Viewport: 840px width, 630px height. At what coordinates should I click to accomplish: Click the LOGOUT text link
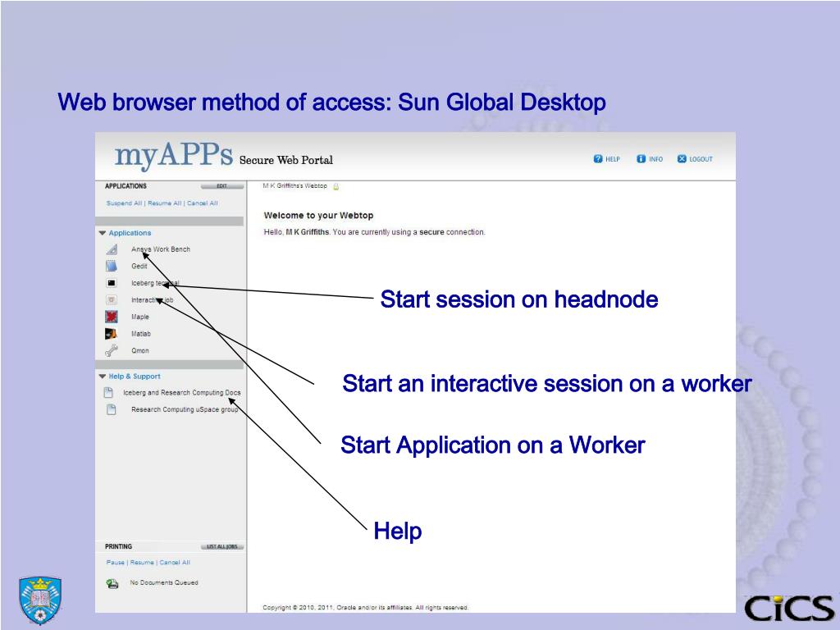(701, 159)
